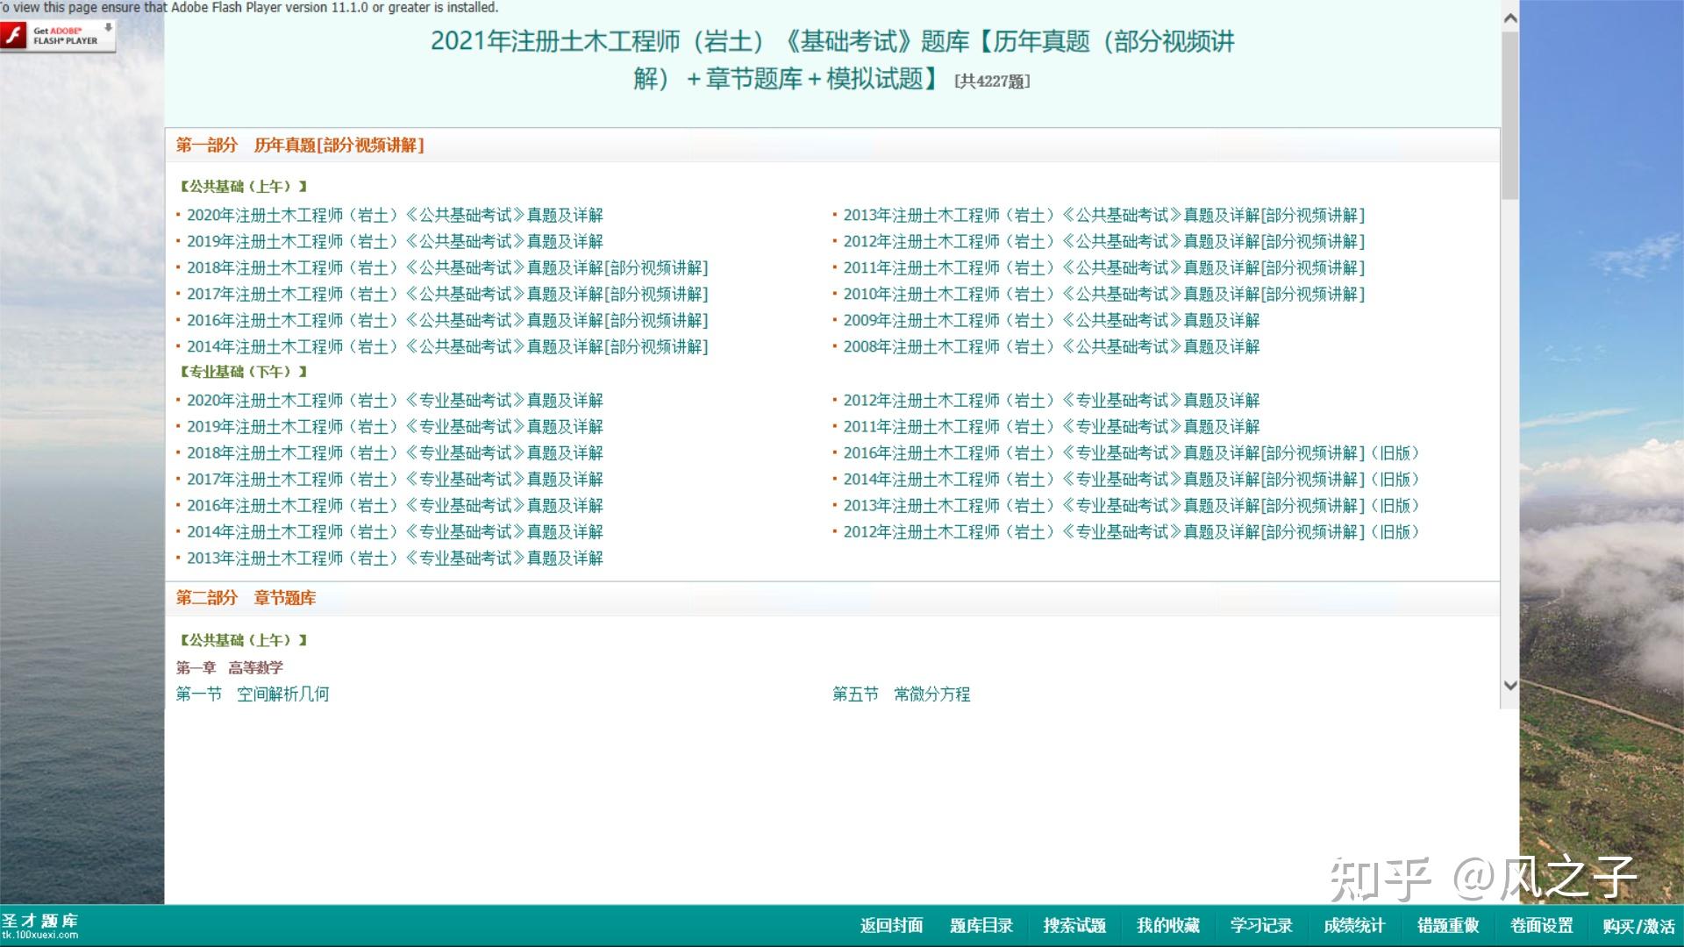Open 2016年 专业基础考试 (旧版) link
The image size is (1684, 947).
click(1131, 452)
